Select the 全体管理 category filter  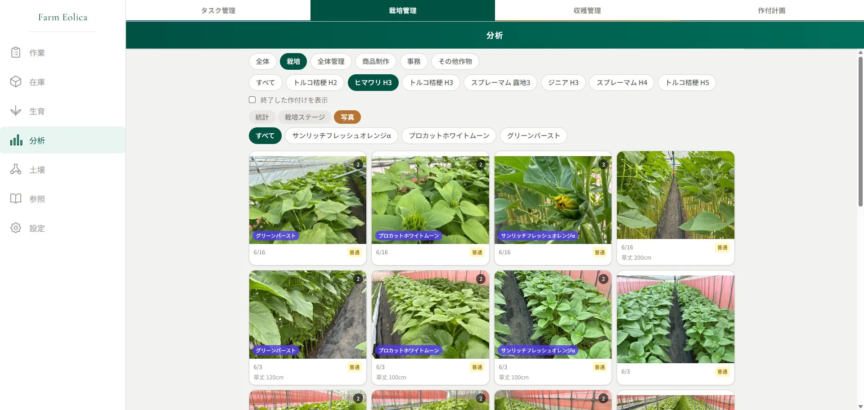click(x=331, y=61)
